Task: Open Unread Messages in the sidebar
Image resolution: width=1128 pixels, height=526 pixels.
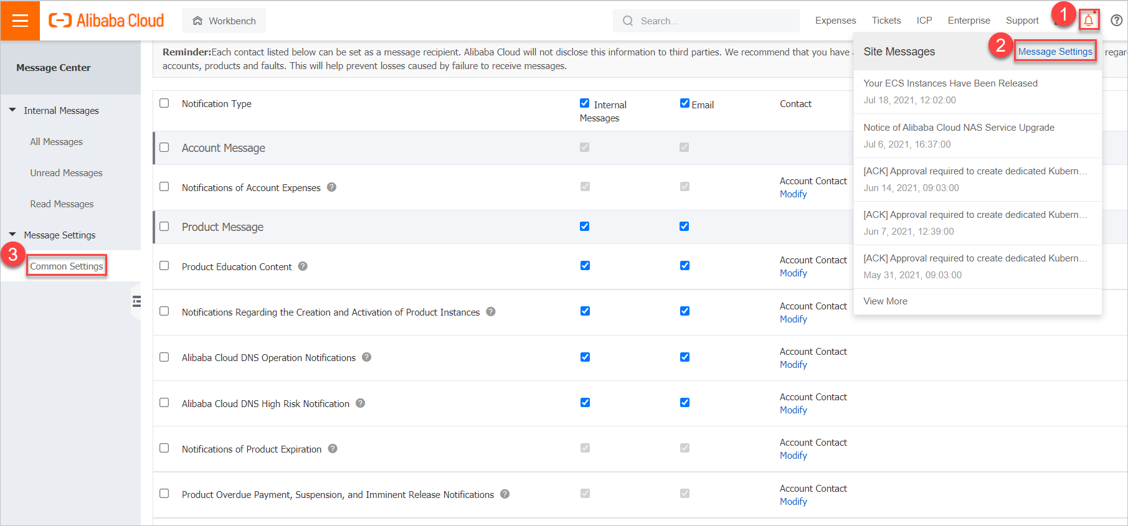Action: (66, 173)
